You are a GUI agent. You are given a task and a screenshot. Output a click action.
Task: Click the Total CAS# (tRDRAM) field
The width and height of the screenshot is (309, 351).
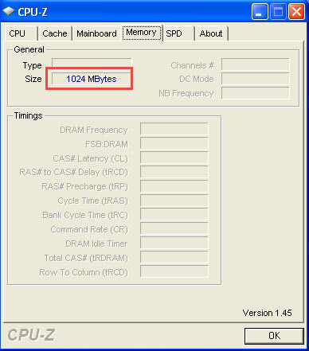[174, 258]
